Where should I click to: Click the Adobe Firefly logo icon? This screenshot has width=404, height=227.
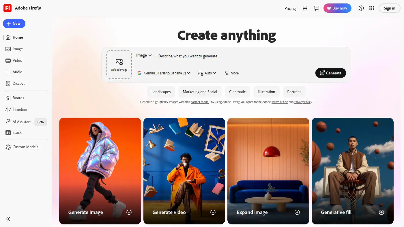click(8, 8)
